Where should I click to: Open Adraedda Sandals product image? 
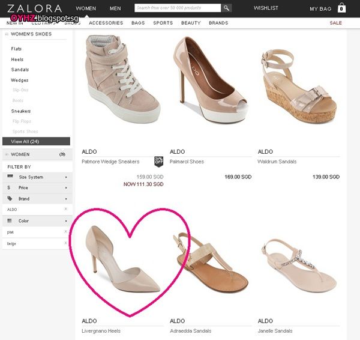pyautogui.click(x=211, y=263)
